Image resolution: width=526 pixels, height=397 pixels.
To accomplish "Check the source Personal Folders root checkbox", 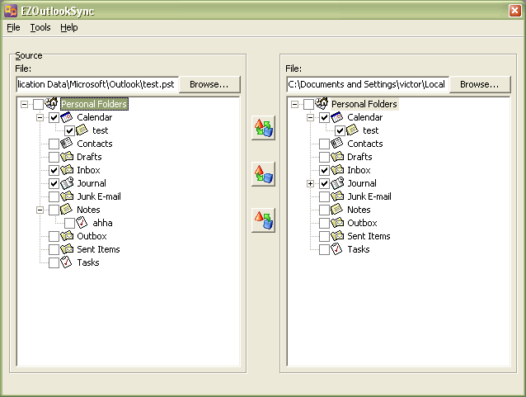I will point(38,104).
